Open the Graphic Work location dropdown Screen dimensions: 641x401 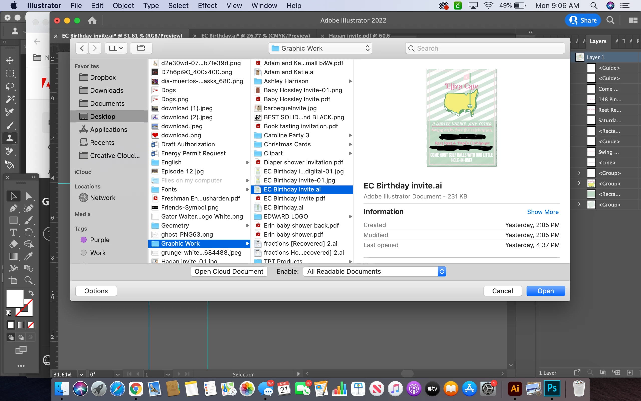click(x=320, y=48)
